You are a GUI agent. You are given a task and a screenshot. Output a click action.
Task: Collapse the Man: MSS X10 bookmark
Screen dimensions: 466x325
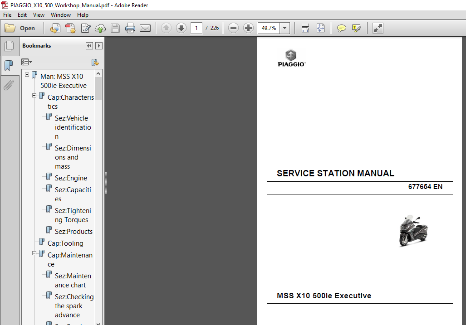27,74
